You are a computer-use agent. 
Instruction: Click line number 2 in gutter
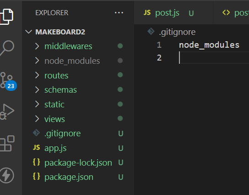(159, 58)
